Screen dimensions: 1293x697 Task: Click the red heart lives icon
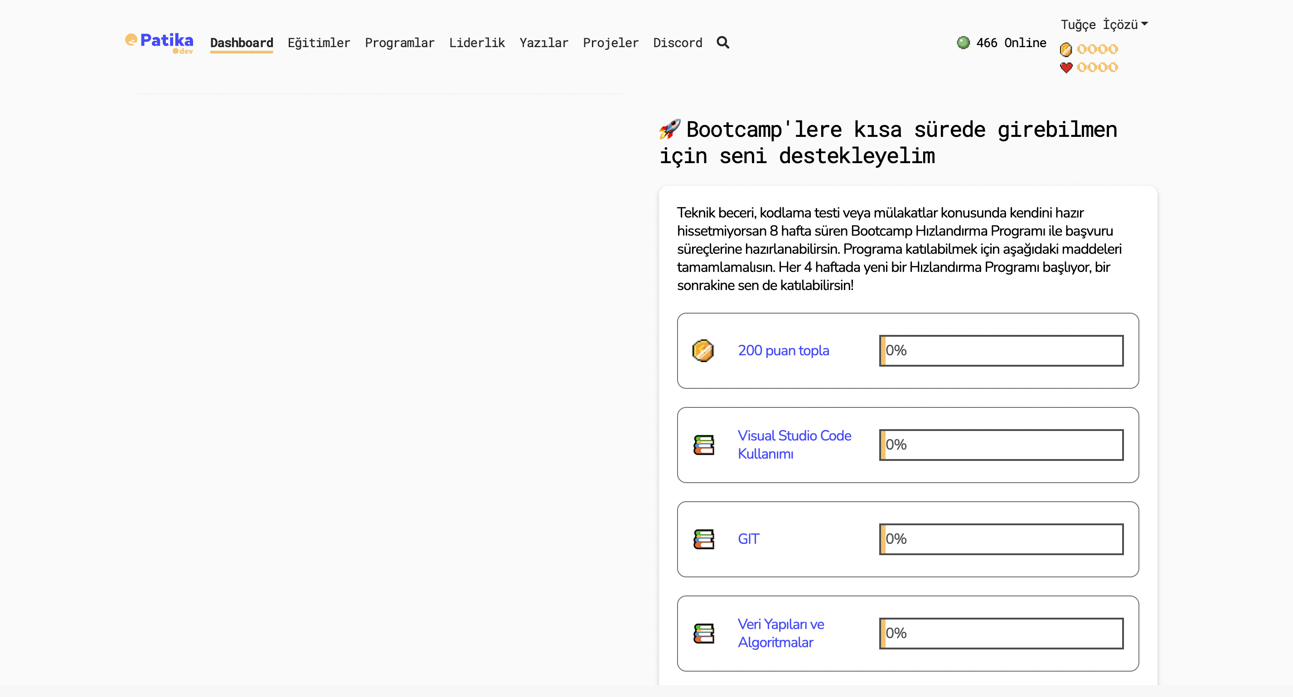[x=1065, y=67]
